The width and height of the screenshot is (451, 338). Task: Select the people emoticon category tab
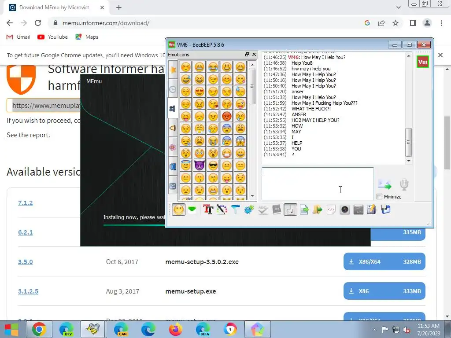tap(173, 109)
